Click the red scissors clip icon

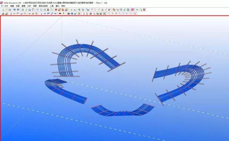click(x=48, y=10)
